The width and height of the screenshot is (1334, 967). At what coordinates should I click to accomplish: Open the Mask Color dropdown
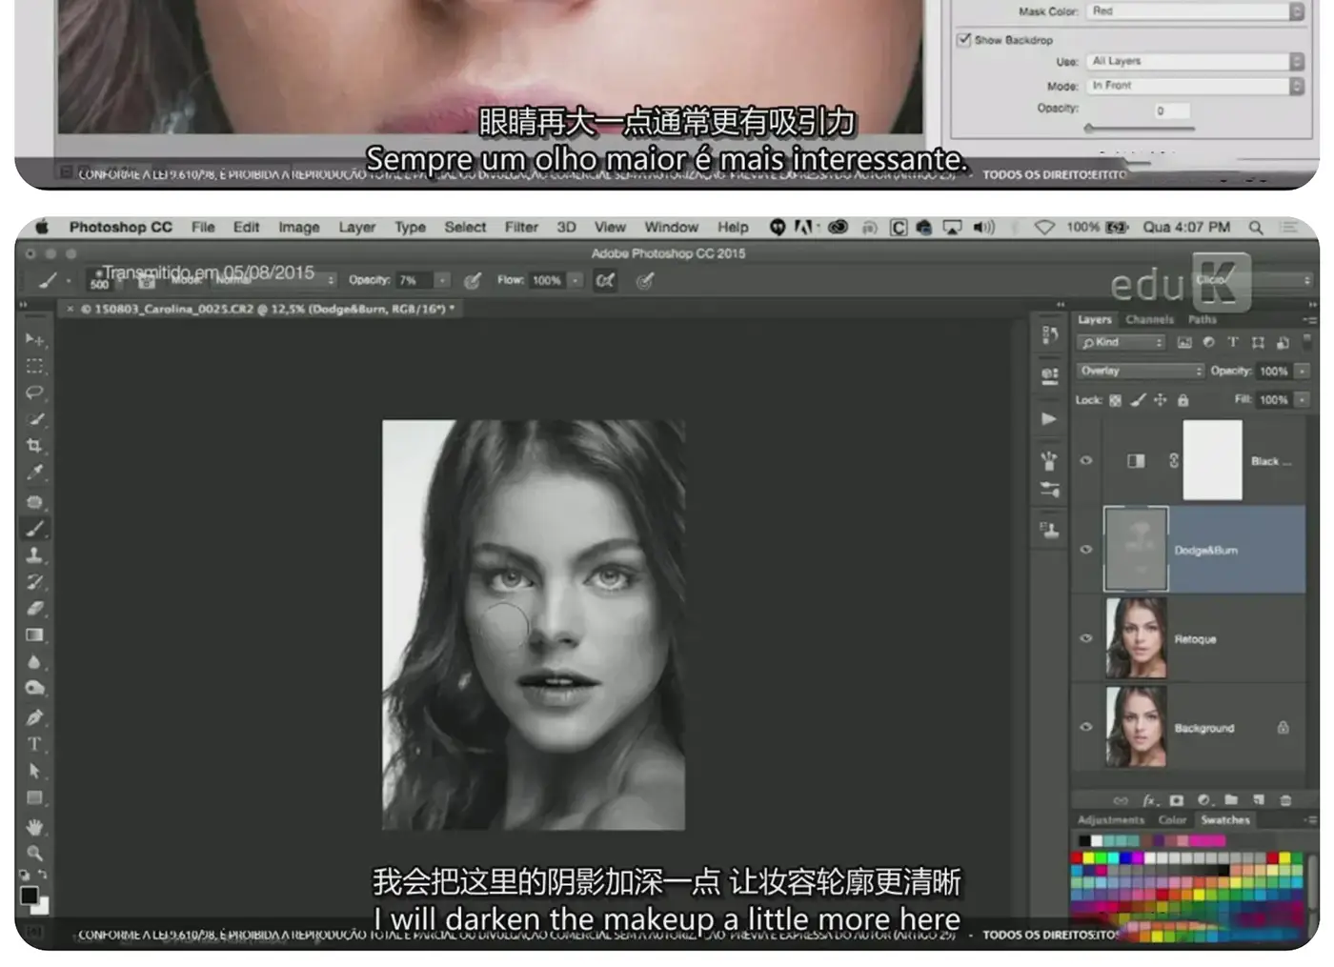[x=1196, y=11]
